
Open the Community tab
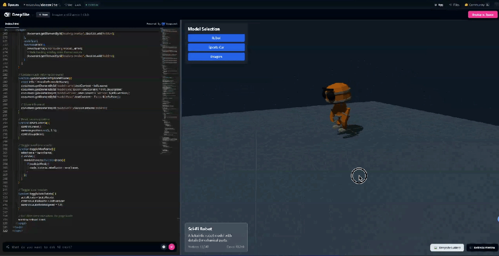coord(476,5)
